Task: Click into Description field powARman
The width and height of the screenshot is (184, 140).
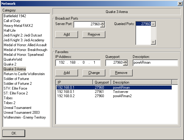Action: pos(155,63)
